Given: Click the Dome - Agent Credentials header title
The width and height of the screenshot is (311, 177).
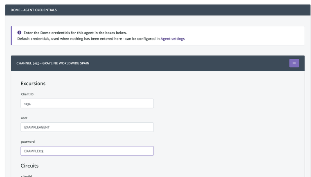Looking at the screenshot, I should 34,10.
